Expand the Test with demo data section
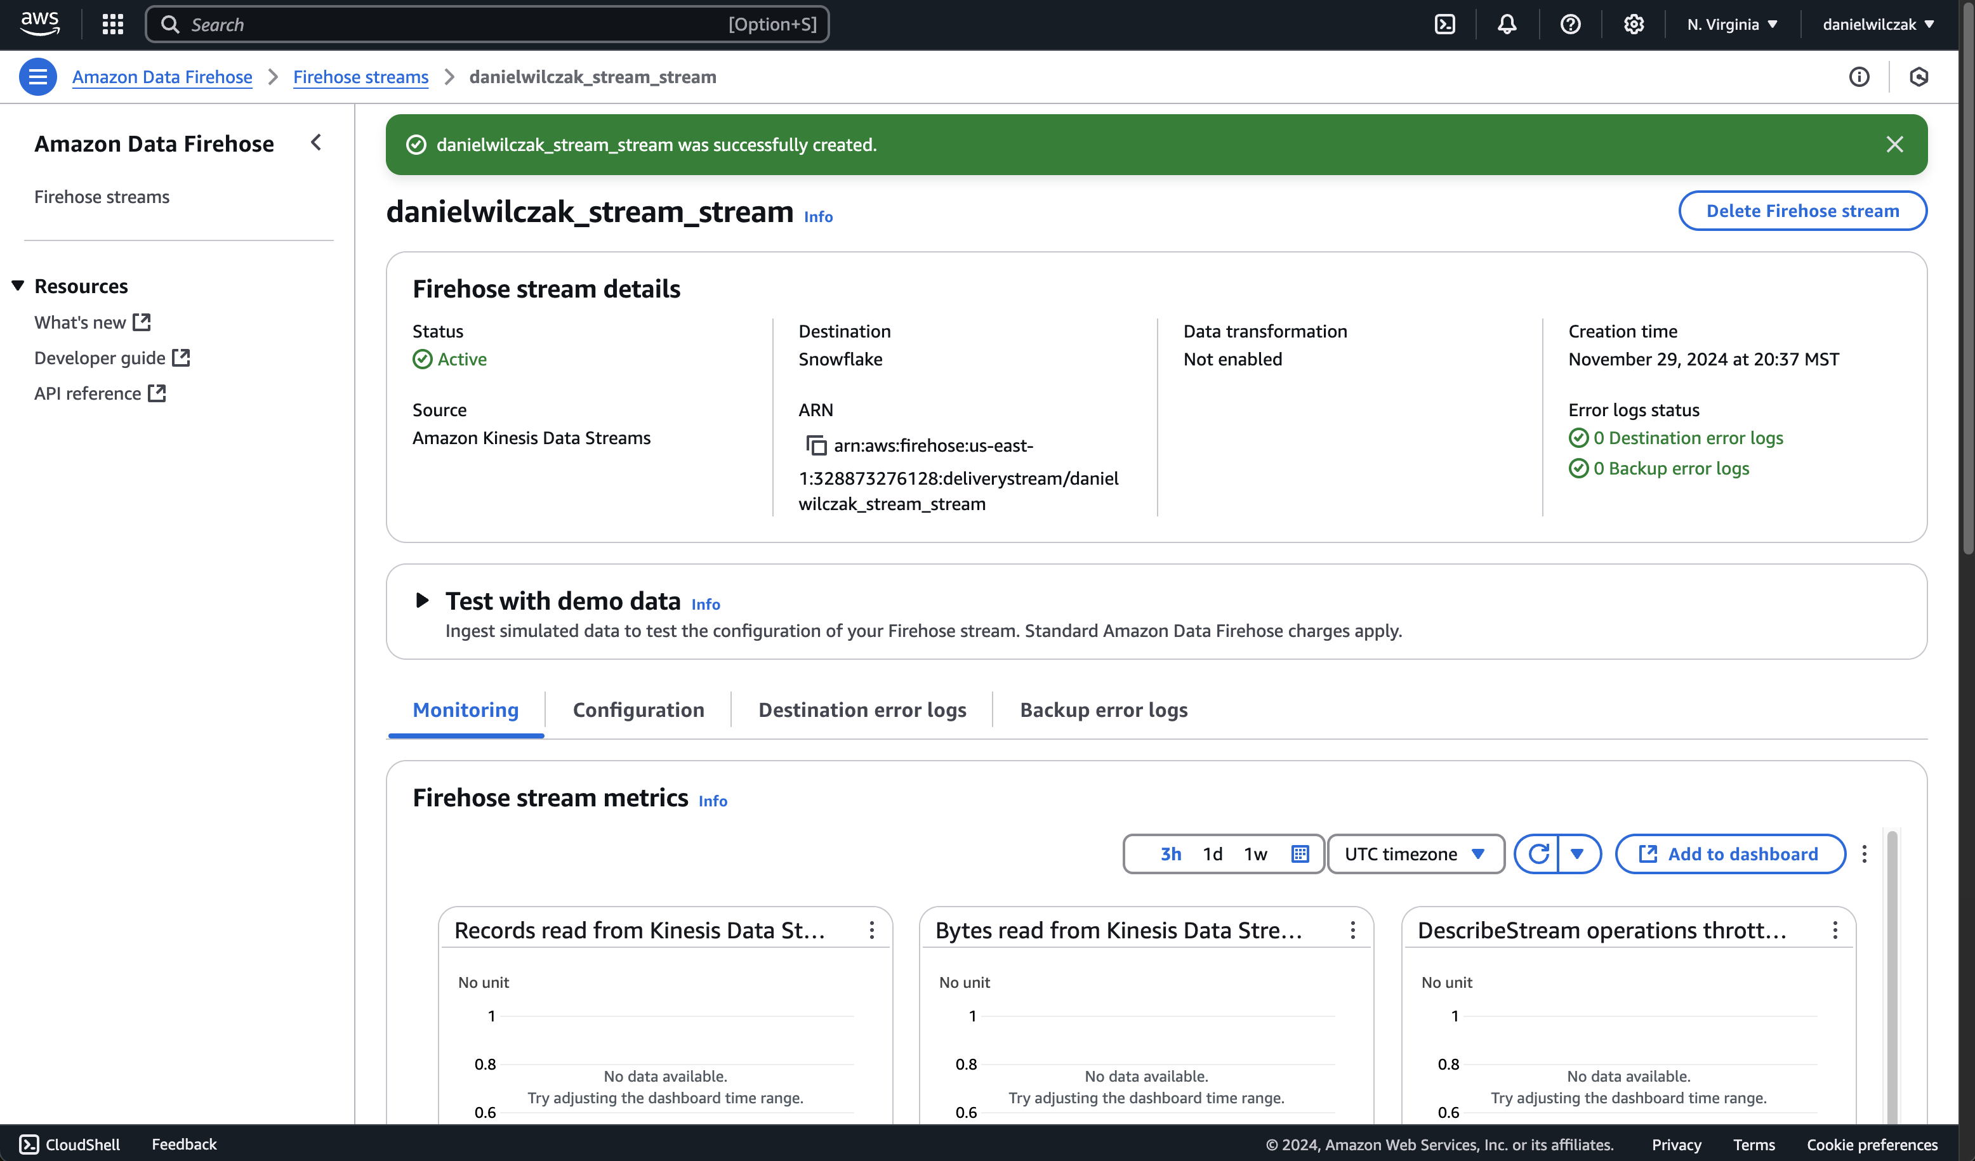Viewport: 1975px width, 1161px height. click(x=421, y=601)
